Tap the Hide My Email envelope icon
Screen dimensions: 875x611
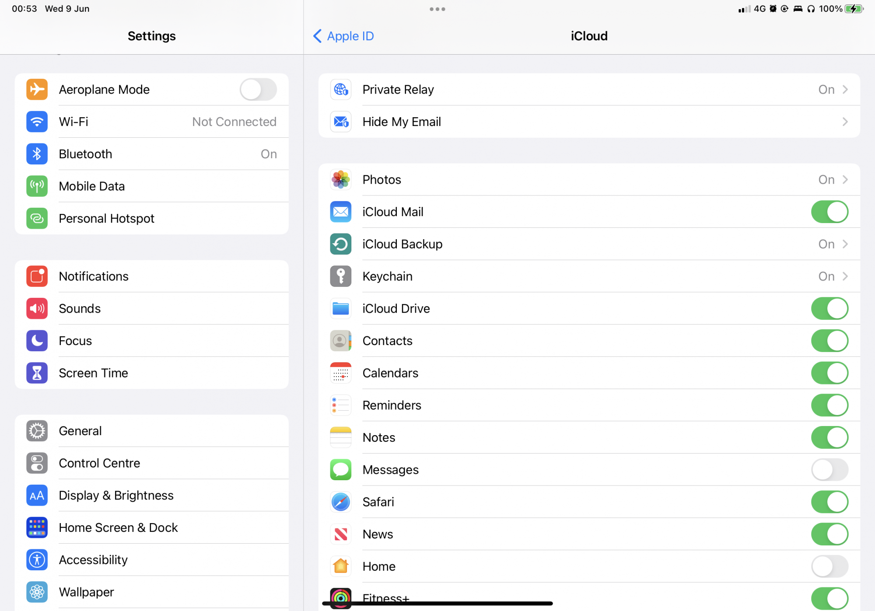click(x=341, y=122)
